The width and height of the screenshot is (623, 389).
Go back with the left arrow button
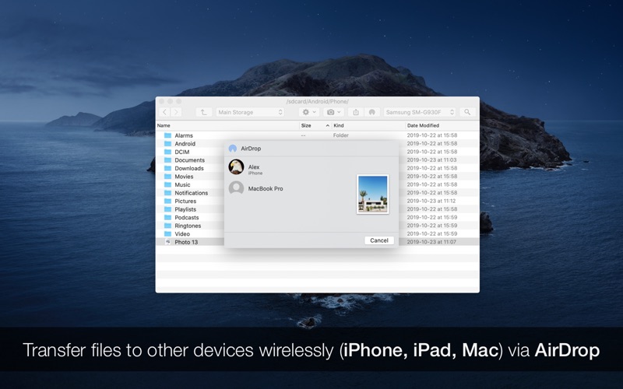point(164,112)
